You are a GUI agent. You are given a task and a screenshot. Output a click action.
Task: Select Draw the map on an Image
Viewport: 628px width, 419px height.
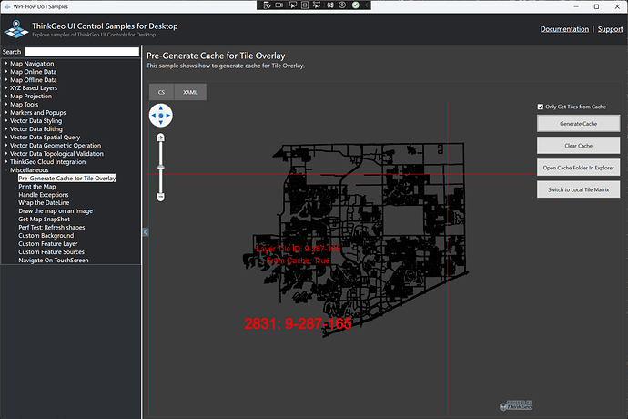tap(56, 211)
